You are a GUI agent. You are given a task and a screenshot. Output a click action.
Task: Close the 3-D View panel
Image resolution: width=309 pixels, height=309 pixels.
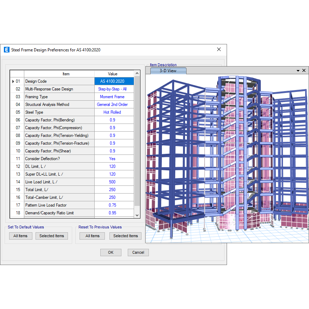(304, 70)
